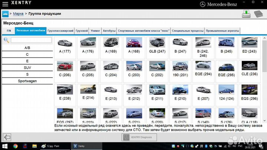Open File Explorer from the taskbar
Image resolution: width=267 pixels, height=150 pixels.
tap(34, 146)
